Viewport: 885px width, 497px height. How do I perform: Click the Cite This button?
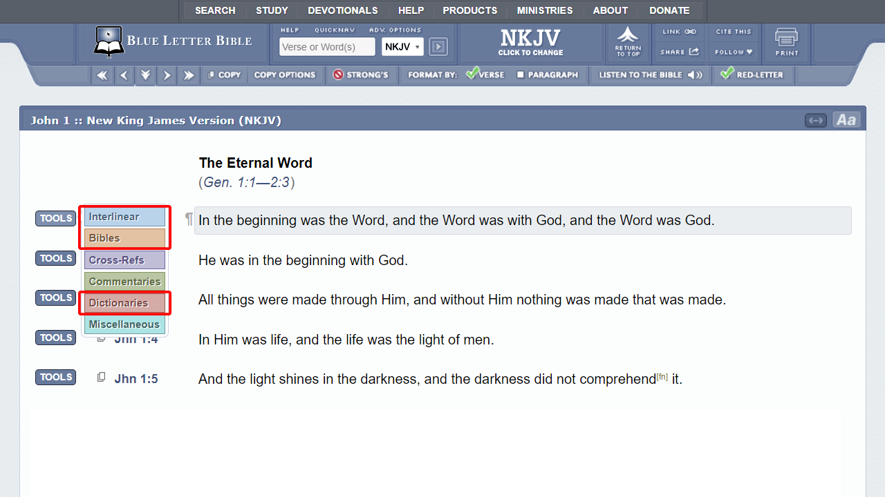[734, 32]
